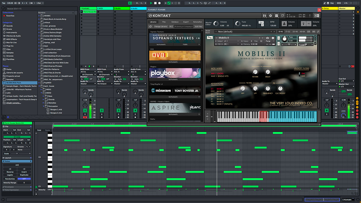Click the KSP button in Multi Rack

(309, 31)
